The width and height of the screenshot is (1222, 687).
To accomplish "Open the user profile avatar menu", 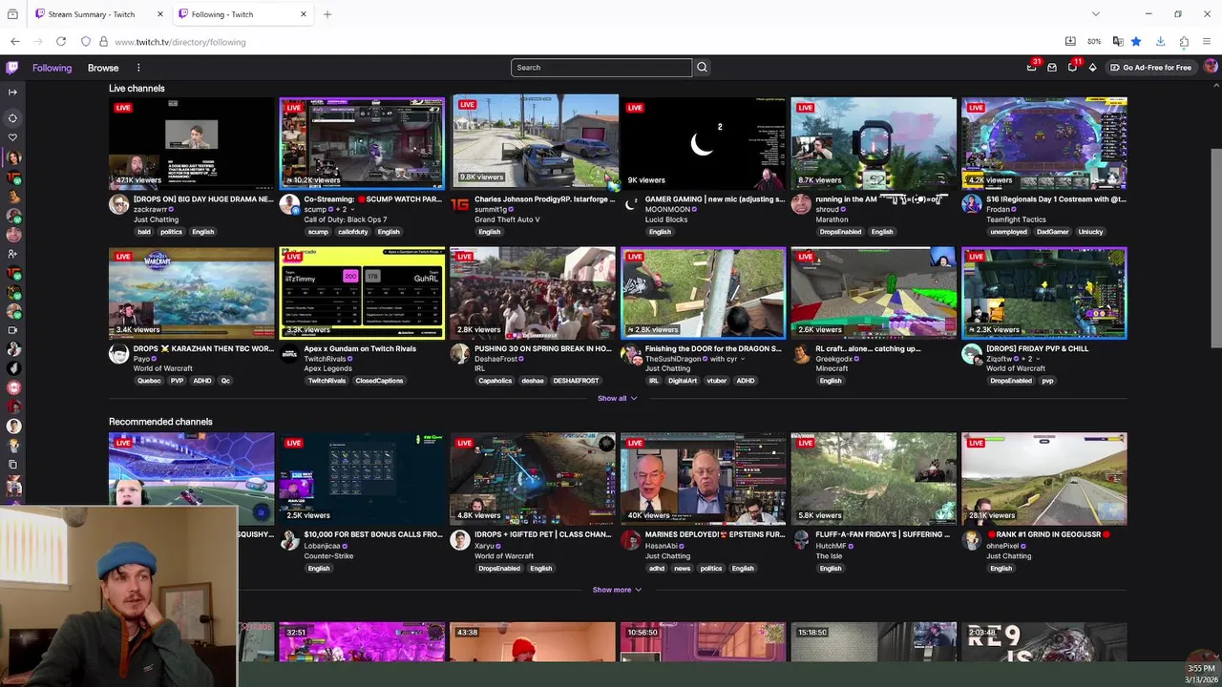I will point(1211,67).
